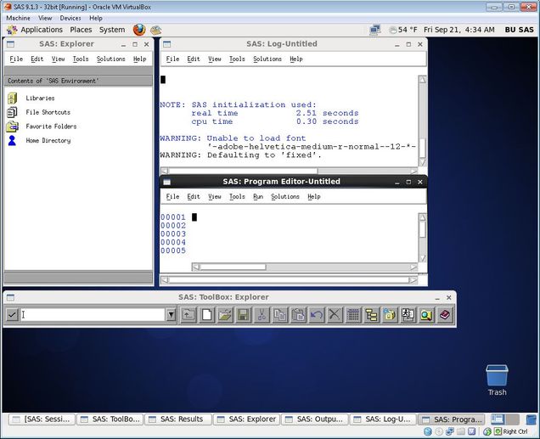Open the VirtualBox Devices menu
This screenshot has width=540, height=439.
click(70, 18)
